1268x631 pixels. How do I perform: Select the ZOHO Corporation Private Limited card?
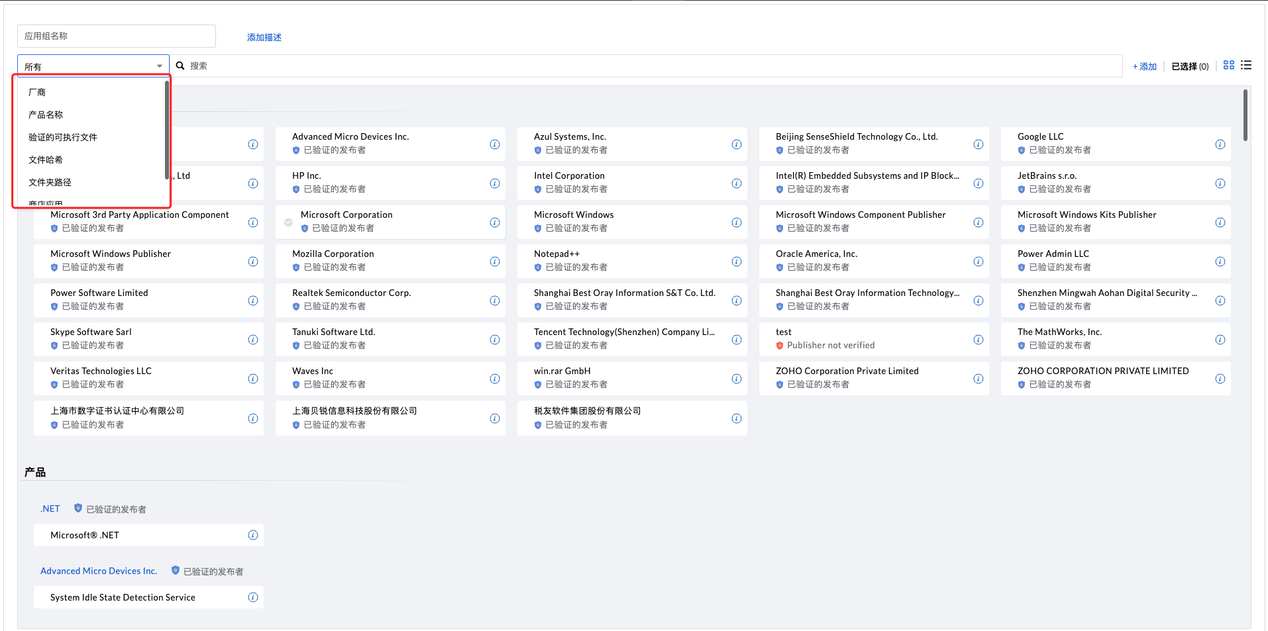pos(874,378)
